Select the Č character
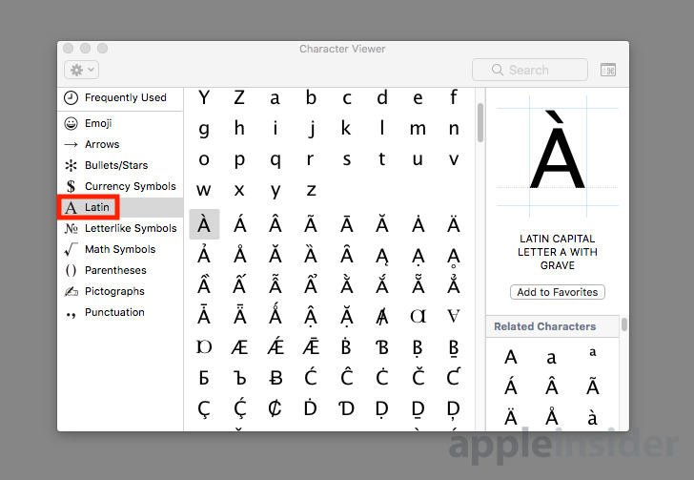The image size is (694, 480). point(418,376)
